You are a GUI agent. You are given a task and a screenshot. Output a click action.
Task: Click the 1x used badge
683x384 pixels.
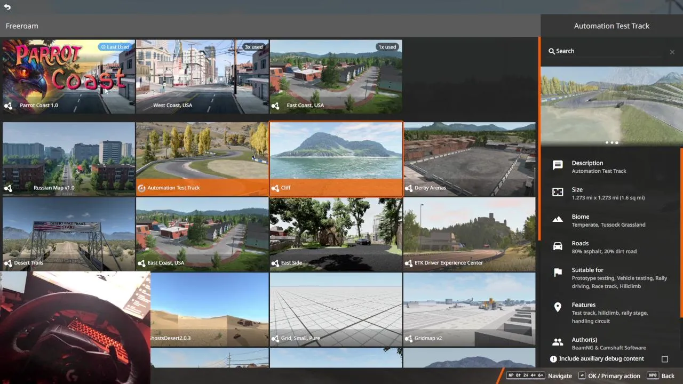pos(387,47)
